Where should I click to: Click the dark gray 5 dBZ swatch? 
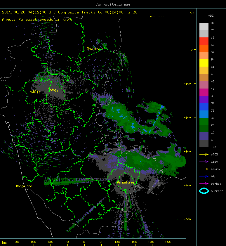click(204, 143)
